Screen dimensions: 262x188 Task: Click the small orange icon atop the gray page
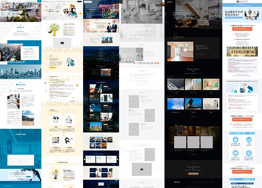[163, 3]
